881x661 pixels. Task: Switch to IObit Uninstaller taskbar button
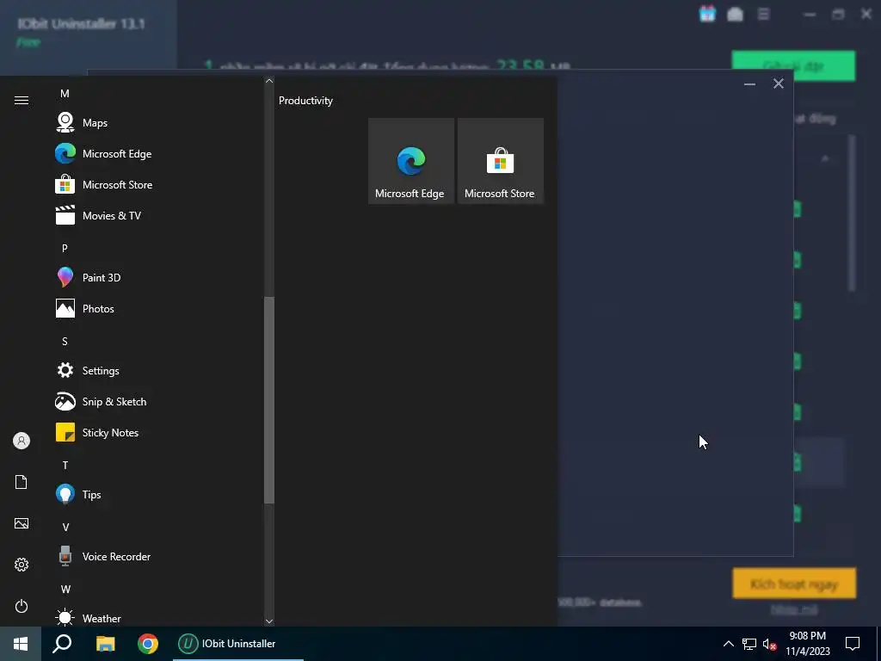pos(237,644)
